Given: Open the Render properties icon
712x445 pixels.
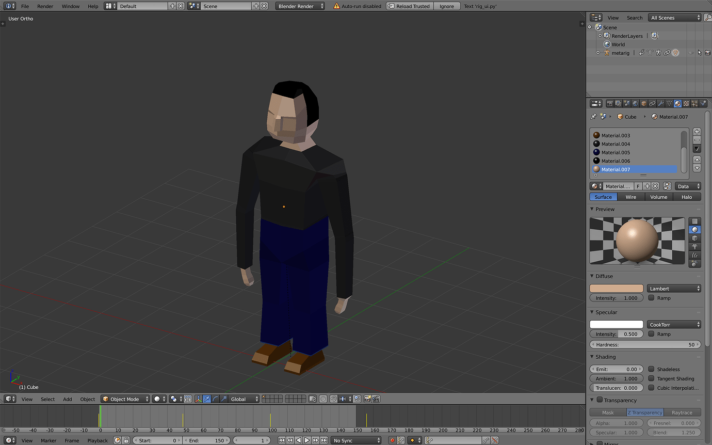Looking at the screenshot, I should (610, 103).
